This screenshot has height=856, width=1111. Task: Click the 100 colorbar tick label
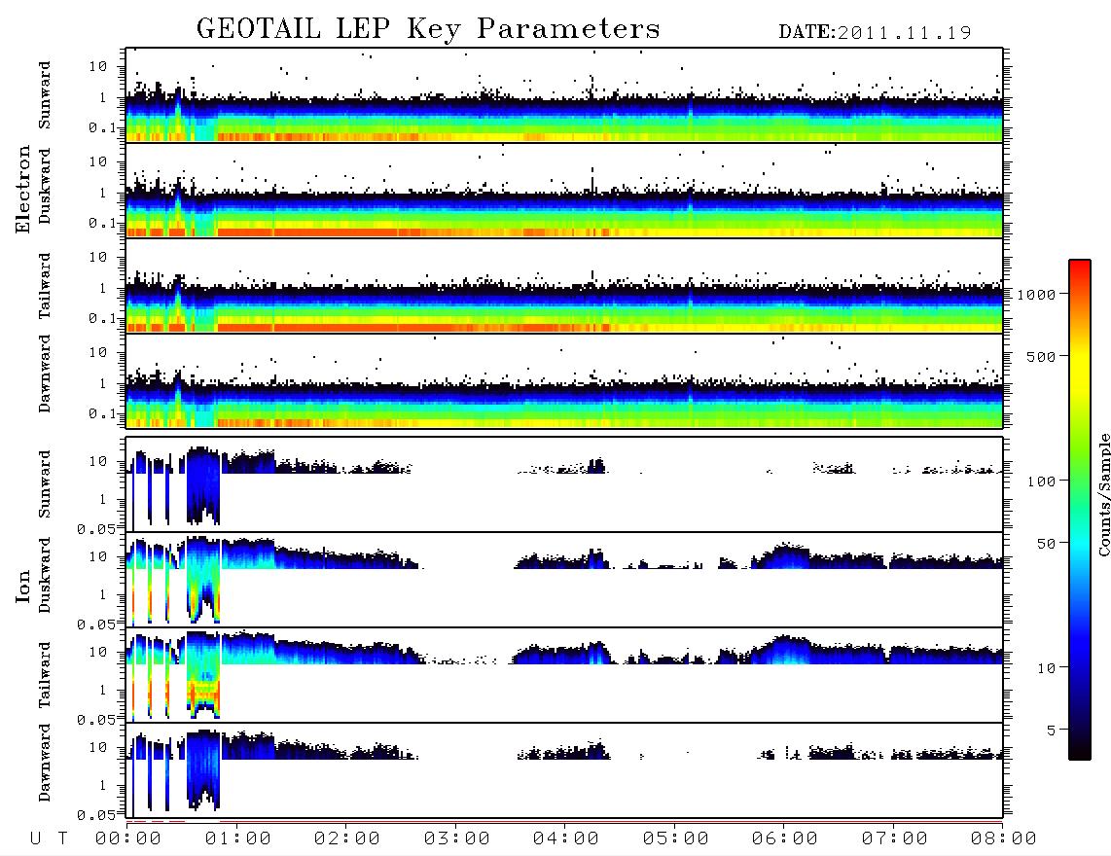[x=1042, y=481]
